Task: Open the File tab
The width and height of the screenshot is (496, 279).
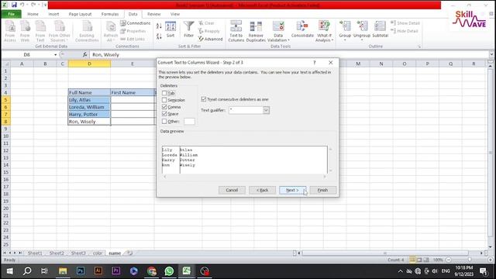Action: click(12, 14)
